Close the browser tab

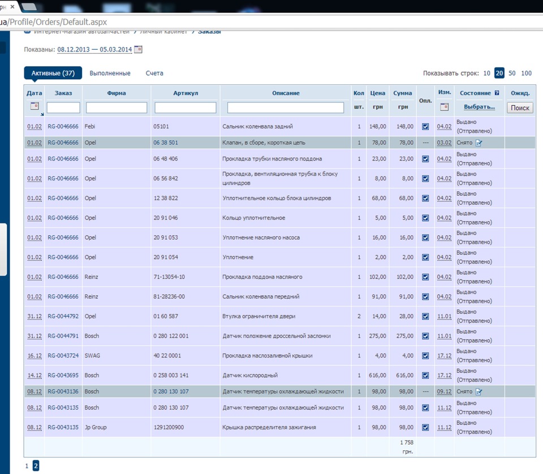[12, 7]
